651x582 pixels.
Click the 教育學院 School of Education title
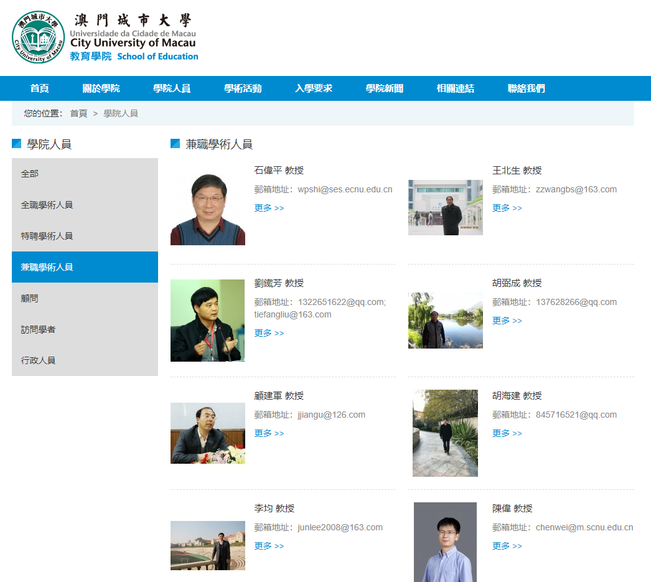(x=134, y=57)
